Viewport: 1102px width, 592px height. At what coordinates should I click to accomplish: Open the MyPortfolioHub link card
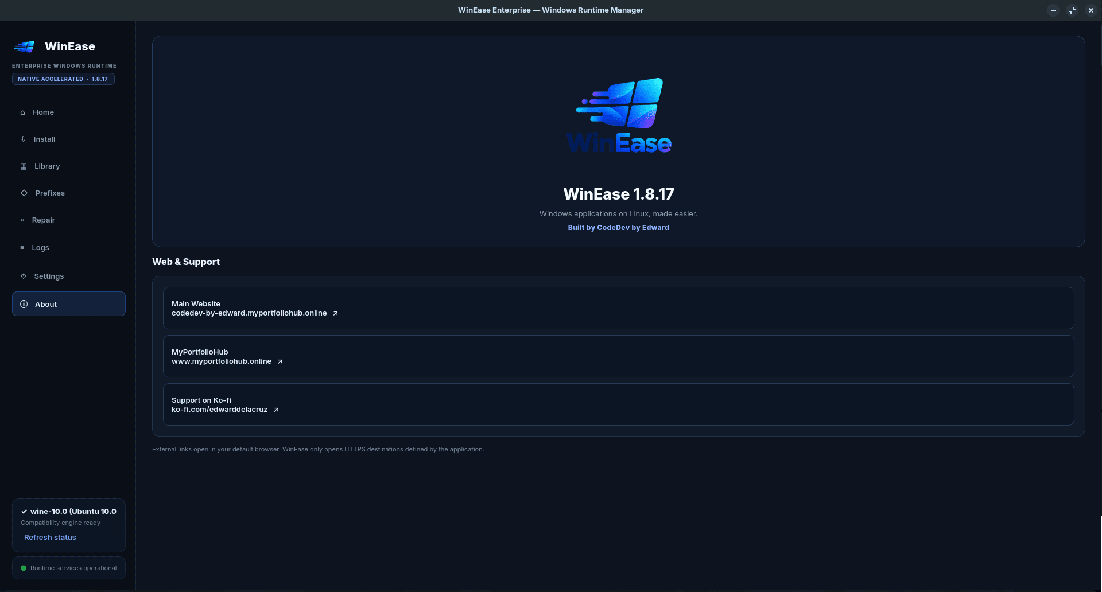click(x=619, y=356)
